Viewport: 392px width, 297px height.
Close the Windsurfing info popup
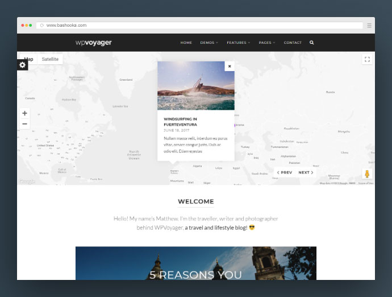point(230,67)
